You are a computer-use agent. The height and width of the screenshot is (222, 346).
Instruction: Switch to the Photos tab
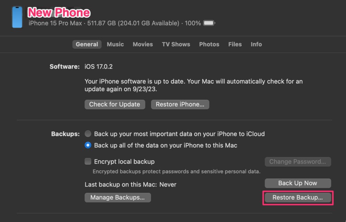tap(209, 44)
